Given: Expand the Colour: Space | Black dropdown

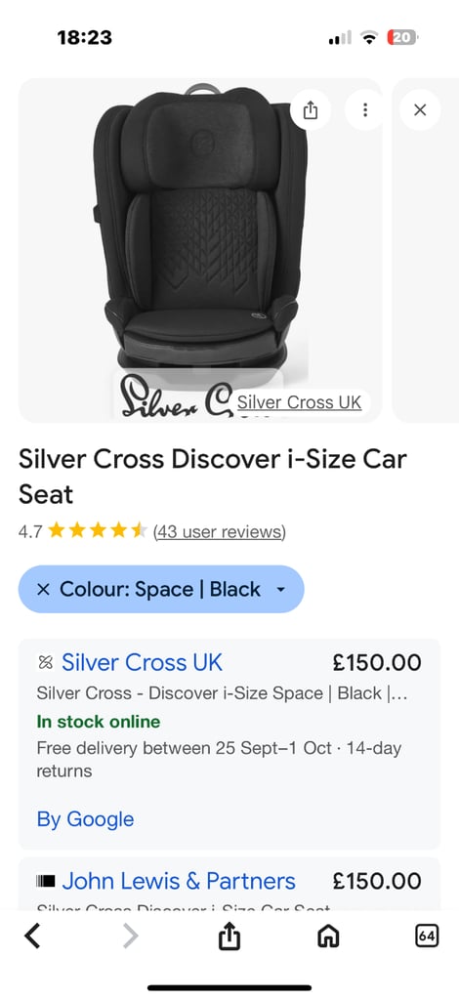Looking at the screenshot, I should [x=161, y=589].
